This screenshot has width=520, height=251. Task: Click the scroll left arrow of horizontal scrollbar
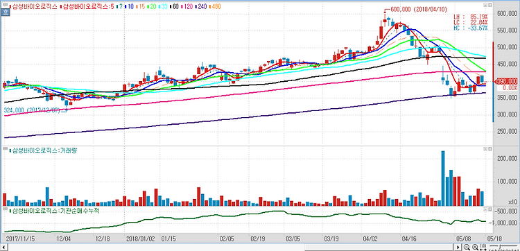pyautogui.click(x=4, y=248)
